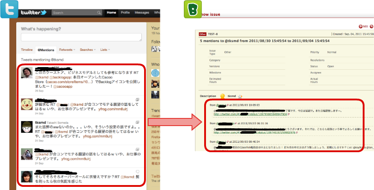The height and width of the screenshot is (190, 374).
Task: Open the cacoo.com/store/items link
Action: click(x=69, y=82)
